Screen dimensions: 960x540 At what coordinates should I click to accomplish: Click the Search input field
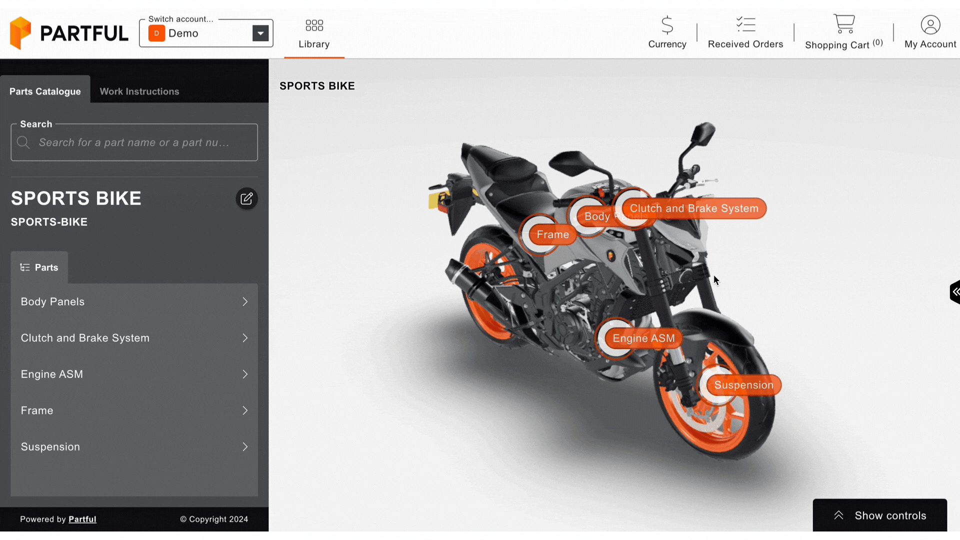[134, 142]
